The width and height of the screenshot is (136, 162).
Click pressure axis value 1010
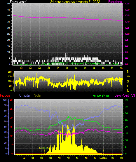127,22
